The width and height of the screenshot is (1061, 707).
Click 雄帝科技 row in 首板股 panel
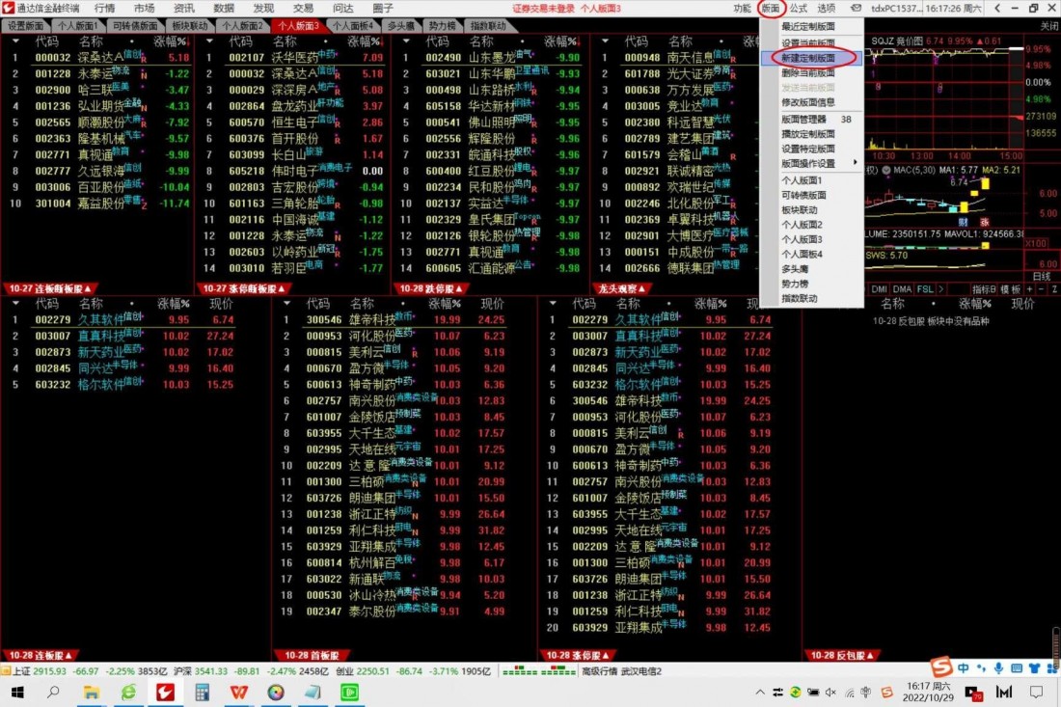pyautogui.click(x=404, y=319)
